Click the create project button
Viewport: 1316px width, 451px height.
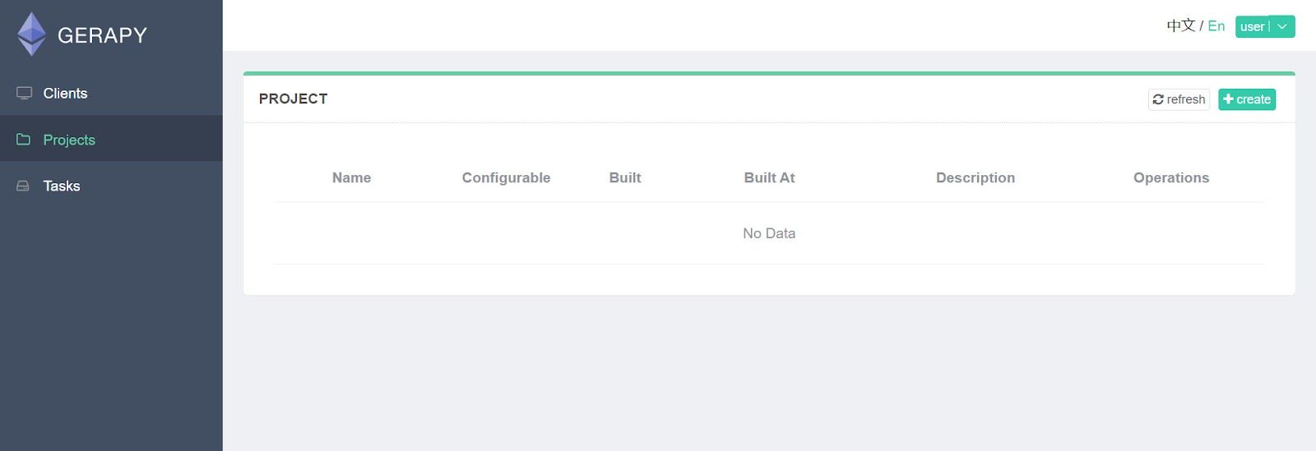point(1247,99)
